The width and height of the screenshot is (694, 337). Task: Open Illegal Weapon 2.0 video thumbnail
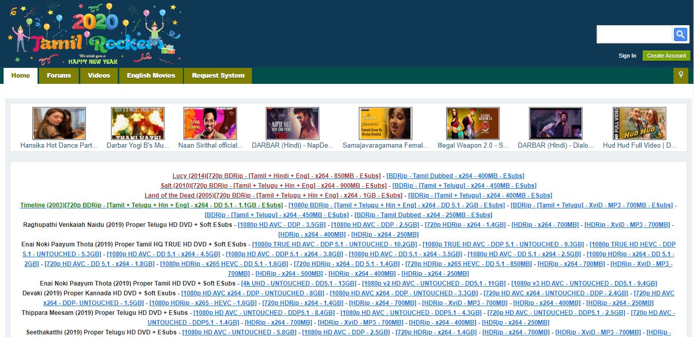tap(473, 123)
